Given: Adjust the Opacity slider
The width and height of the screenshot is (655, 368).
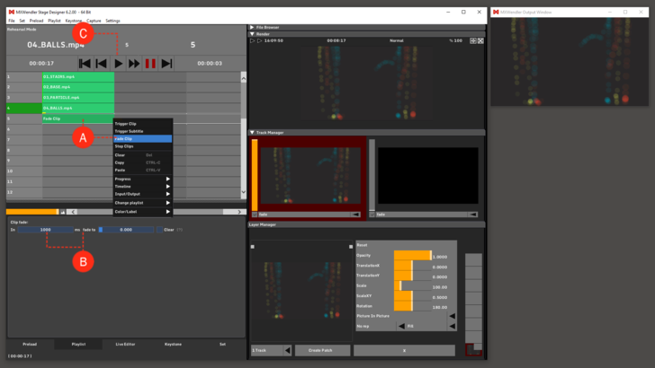Looking at the screenshot, I should pos(413,256).
